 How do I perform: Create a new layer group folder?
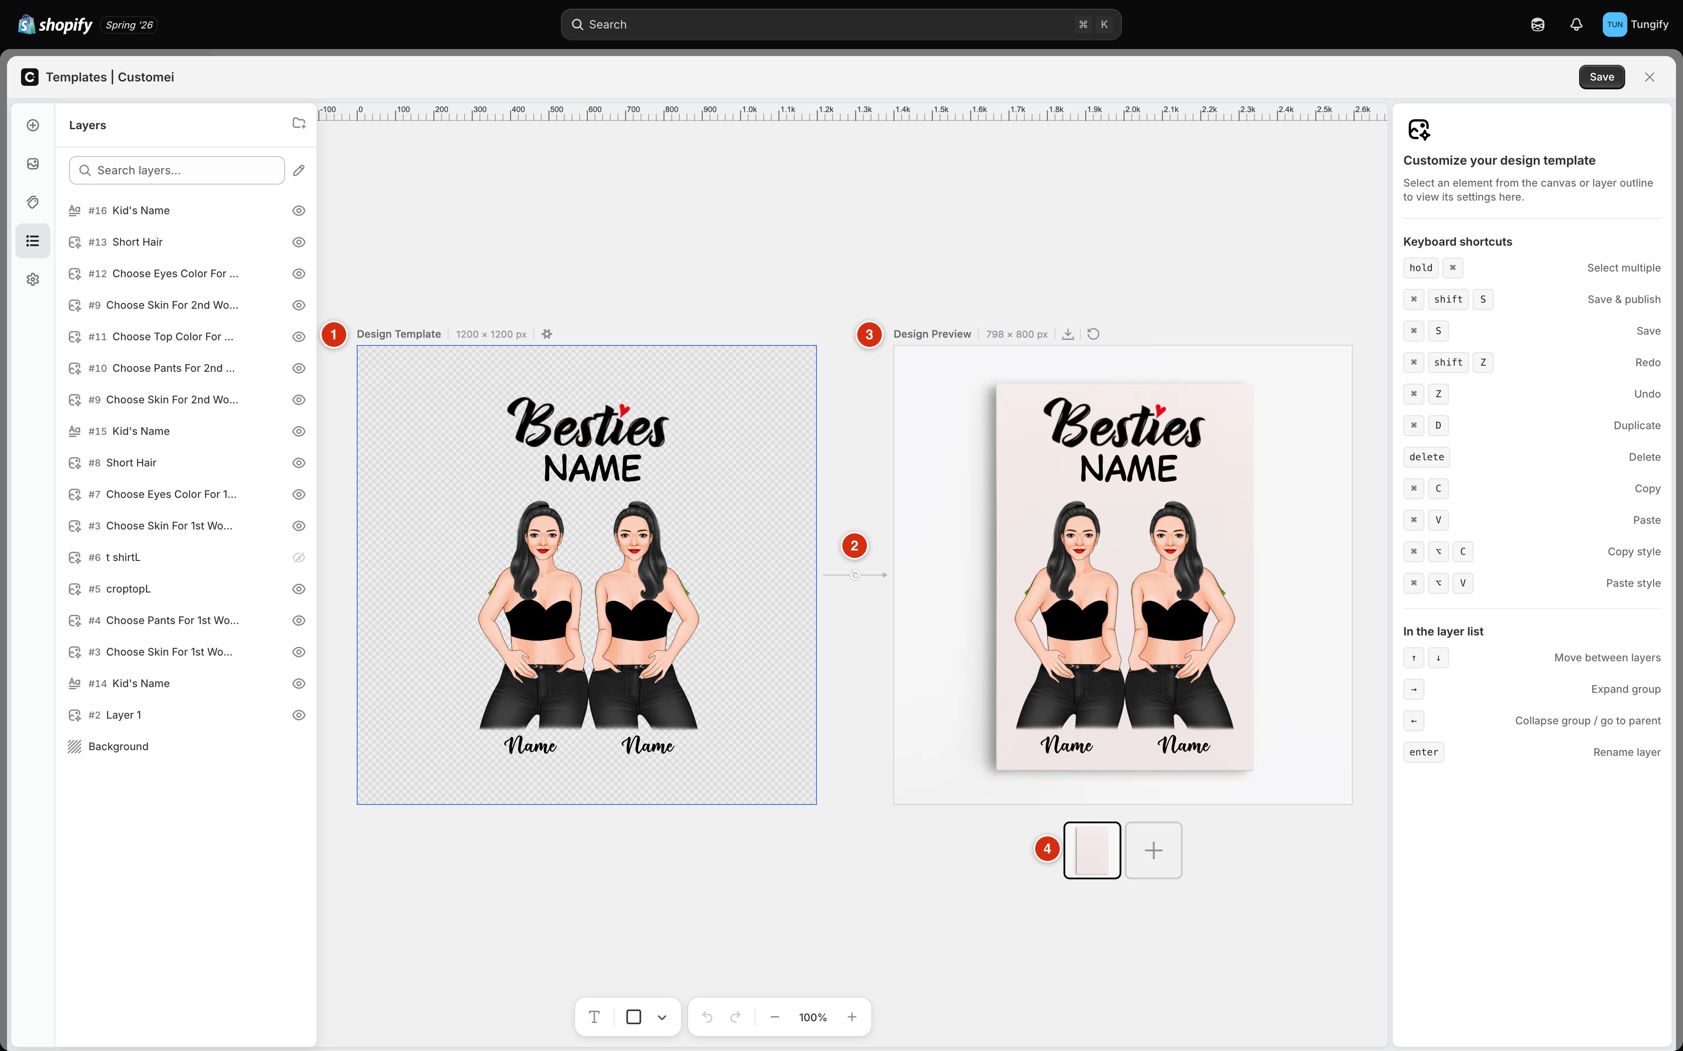coord(299,123)
